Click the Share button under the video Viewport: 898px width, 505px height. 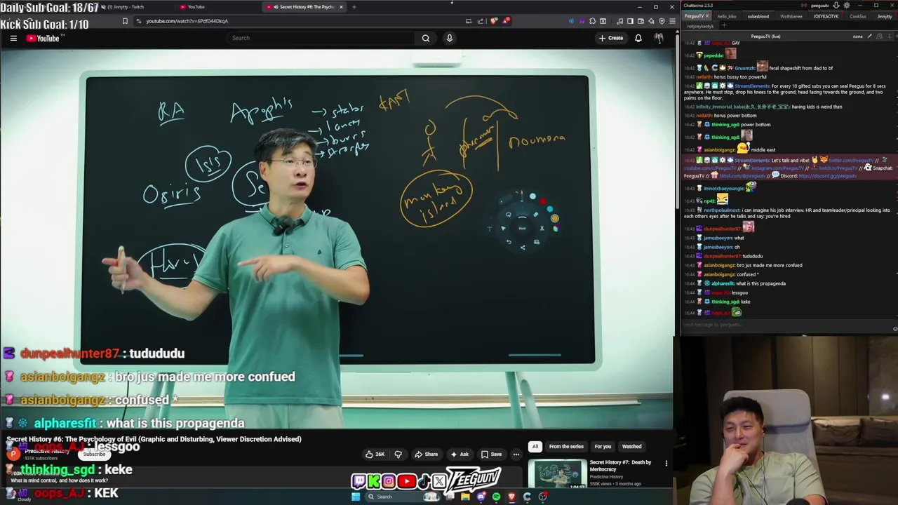[x=426, y=454]
